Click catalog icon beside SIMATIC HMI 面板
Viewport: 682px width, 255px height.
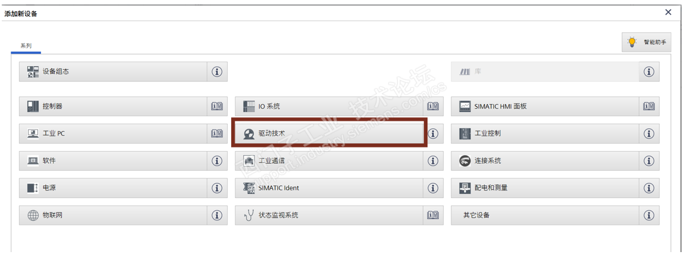click(x=649, y=106)
